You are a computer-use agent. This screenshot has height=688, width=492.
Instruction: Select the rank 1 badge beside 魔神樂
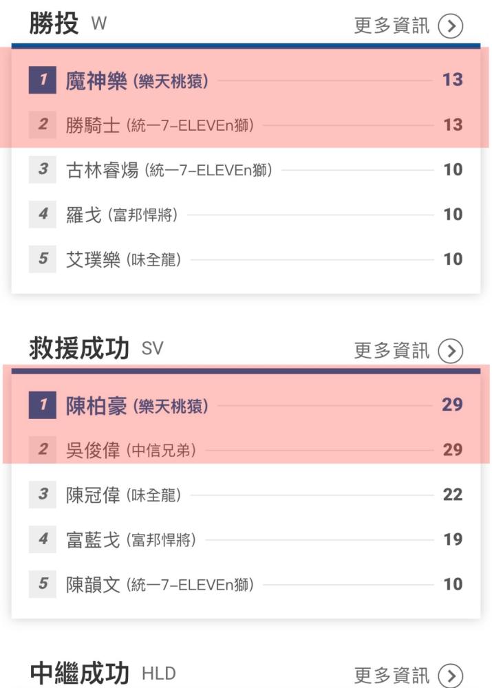pos(43,80)
